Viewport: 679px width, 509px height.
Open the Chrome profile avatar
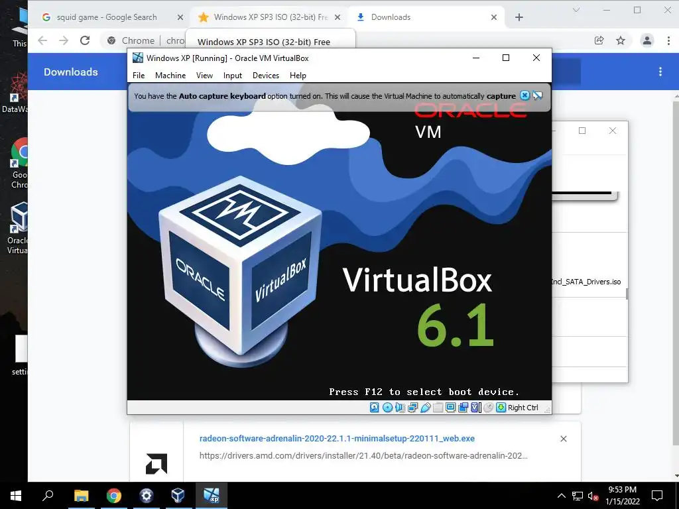coord(647,40)
